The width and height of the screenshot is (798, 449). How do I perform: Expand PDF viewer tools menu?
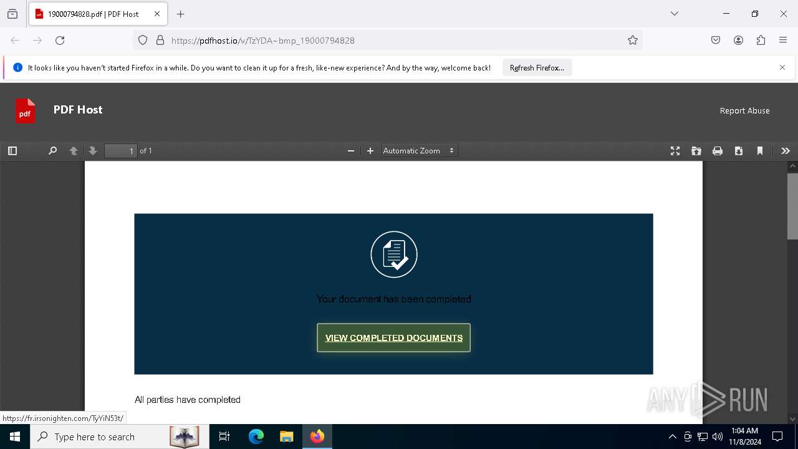(x=786, y=151)
